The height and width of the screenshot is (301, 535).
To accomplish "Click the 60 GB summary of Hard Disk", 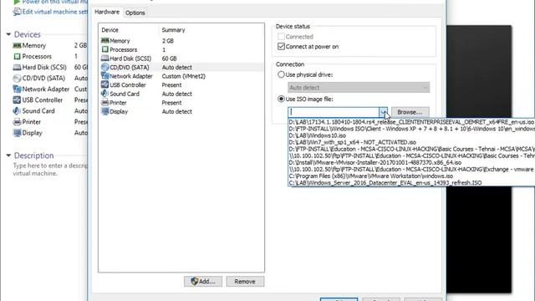I will tap(169, 59).
